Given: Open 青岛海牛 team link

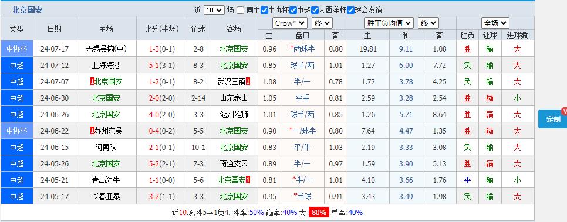Looking at the screenshot, I should (106, 180).
